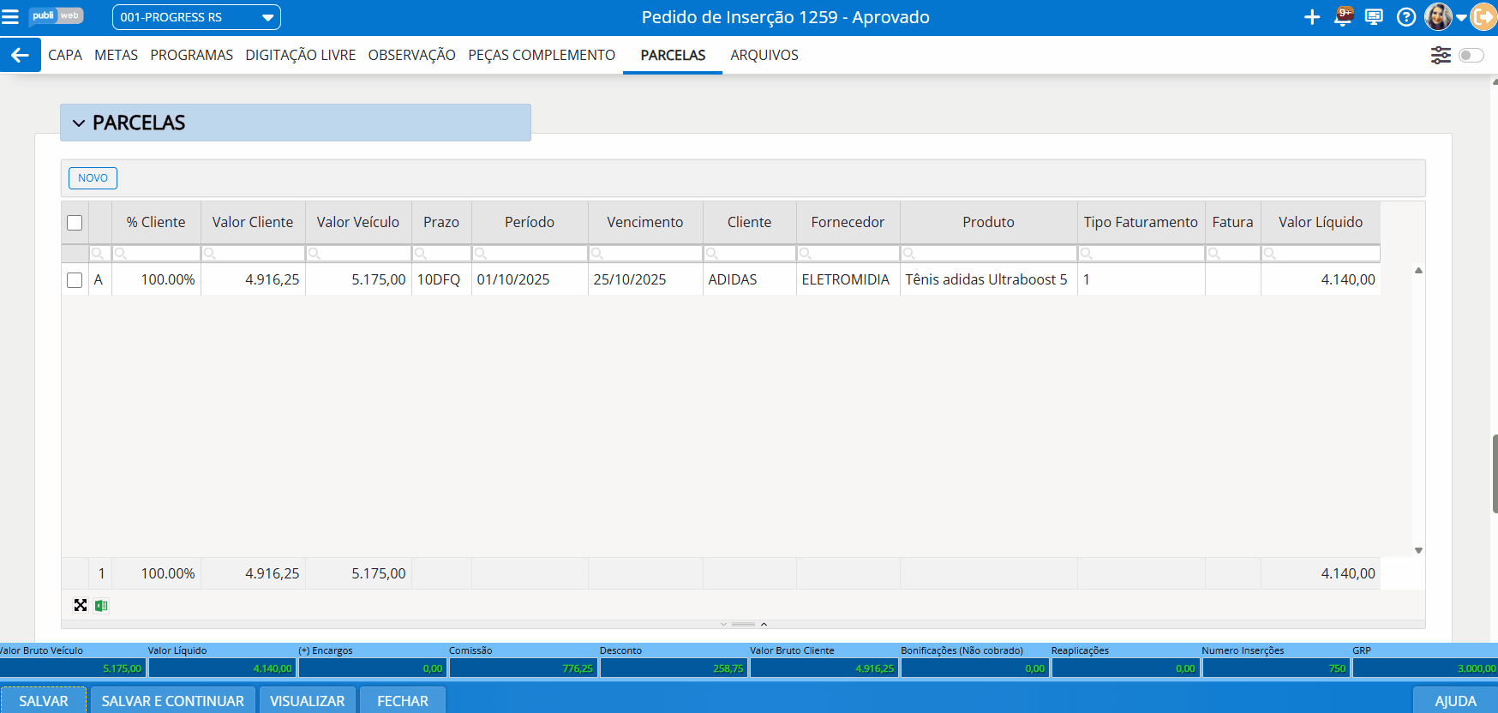Go to the PROGRAMAS tab
The image size is (1498, 713).
click(191, 56)
